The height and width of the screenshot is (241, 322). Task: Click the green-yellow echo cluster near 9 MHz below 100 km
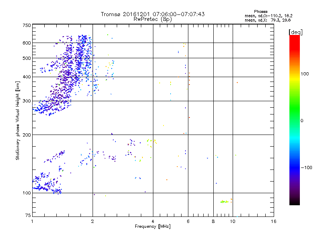(224, 202)
